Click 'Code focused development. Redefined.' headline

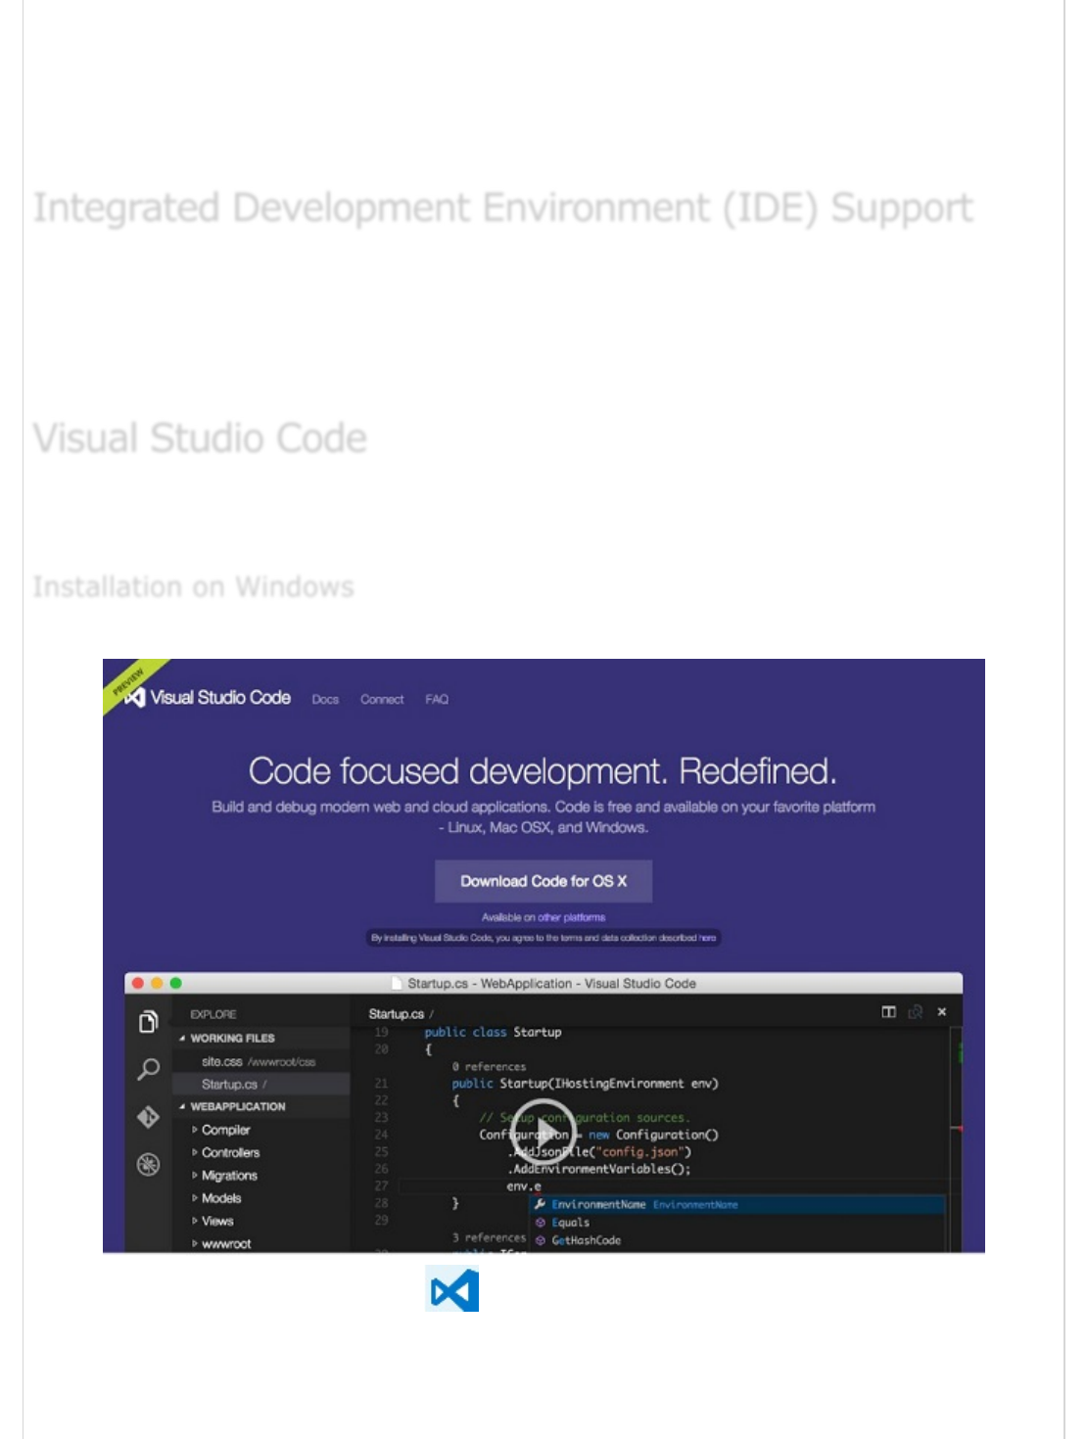[543, 771]
